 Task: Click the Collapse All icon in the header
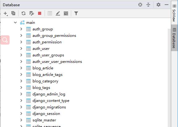point(148,5)
